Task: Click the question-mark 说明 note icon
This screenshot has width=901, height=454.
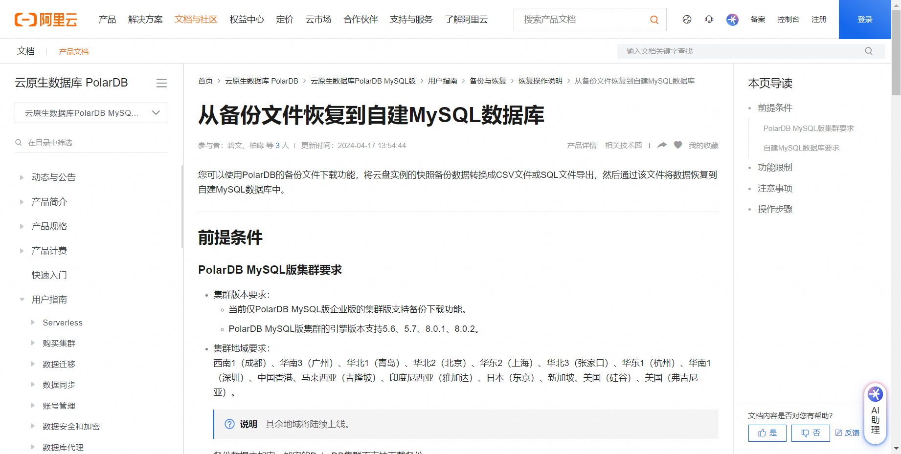Action: point(229,424)
